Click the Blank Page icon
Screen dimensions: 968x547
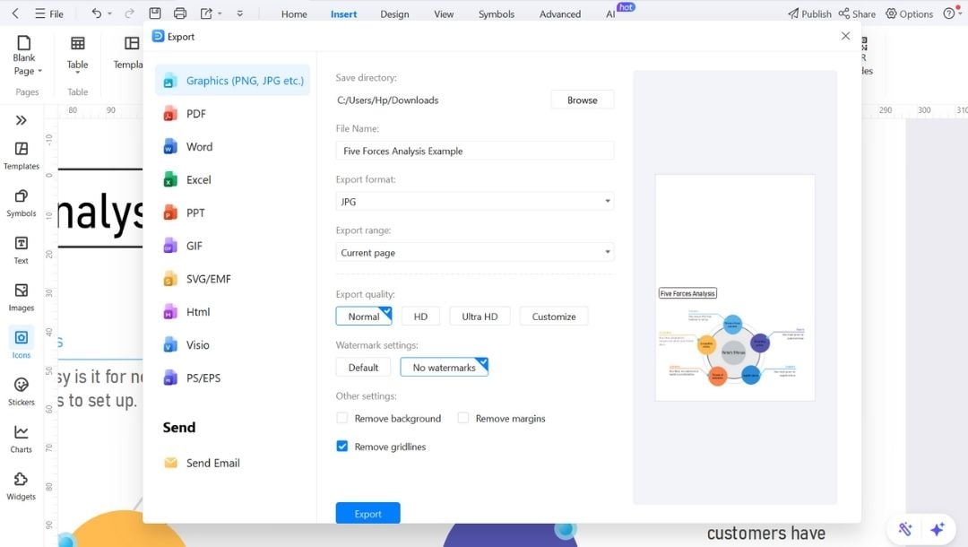pos(23,43)
